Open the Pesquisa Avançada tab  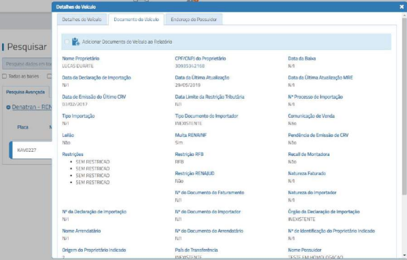(x=25, y=92)
